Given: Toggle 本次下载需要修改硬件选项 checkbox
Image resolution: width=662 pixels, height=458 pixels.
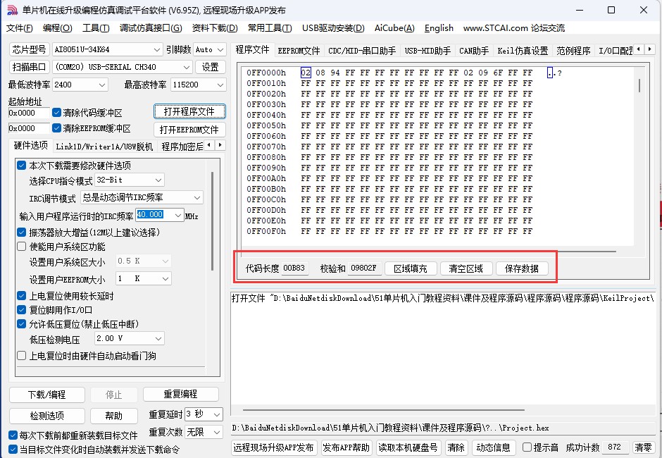Looking at the screenshot, I should (x=22, y=165).
